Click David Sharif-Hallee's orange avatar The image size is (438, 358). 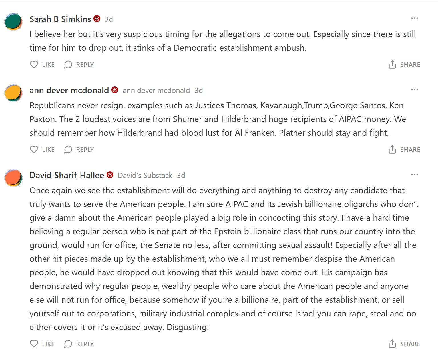click(x=13, y=178)
